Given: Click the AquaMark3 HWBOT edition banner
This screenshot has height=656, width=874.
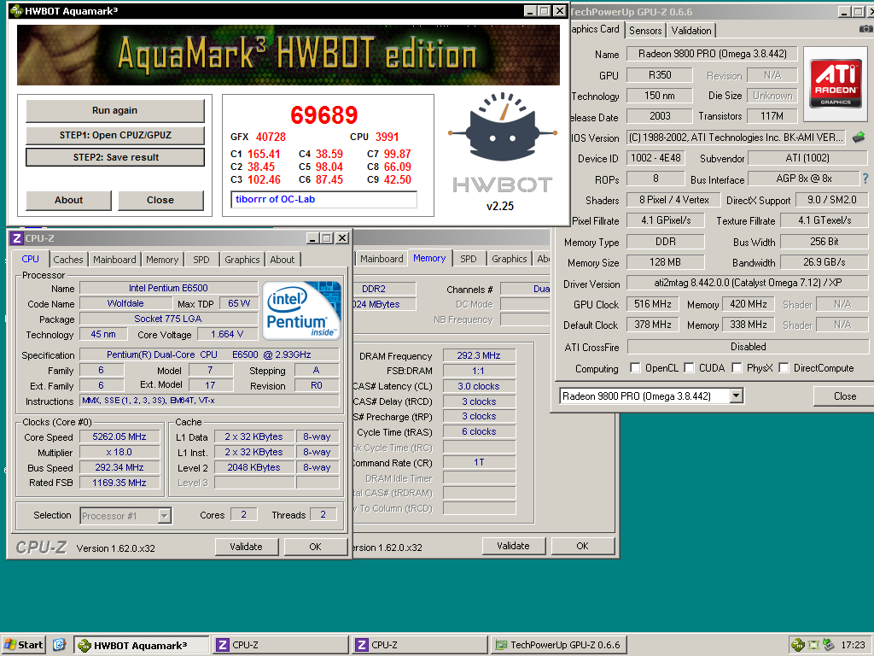Looking at the screenshot, I should 288,55.
